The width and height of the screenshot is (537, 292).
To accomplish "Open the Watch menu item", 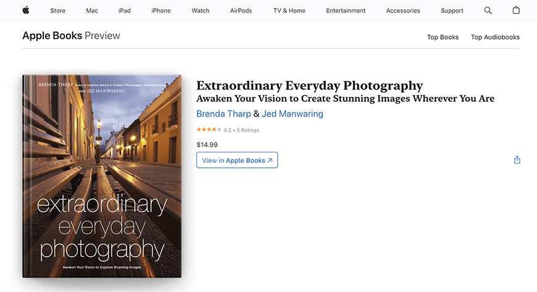I will pyautogui.click(x=201, y=10).
